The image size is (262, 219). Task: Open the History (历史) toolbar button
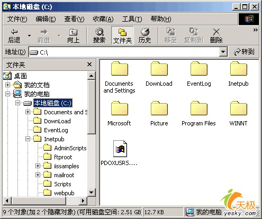(x=144, y=36)
